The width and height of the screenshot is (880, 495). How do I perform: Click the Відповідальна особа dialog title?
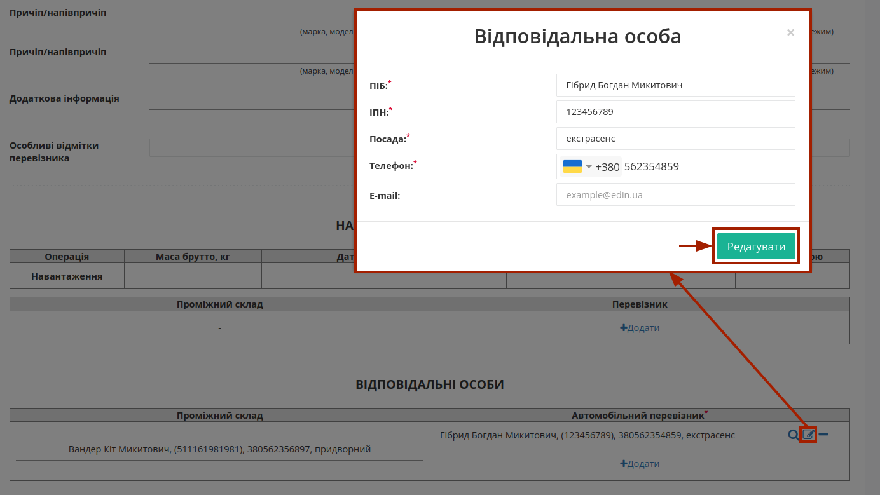(577, 36)
